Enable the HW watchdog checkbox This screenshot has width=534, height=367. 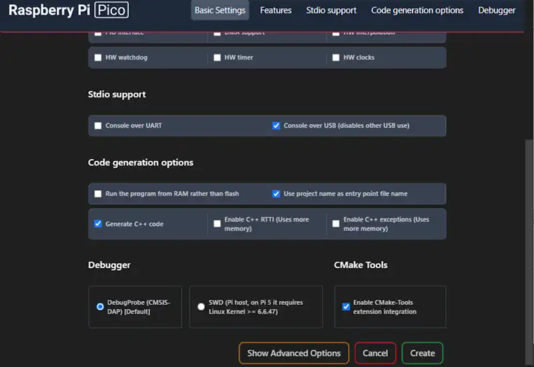click(98, 57)
